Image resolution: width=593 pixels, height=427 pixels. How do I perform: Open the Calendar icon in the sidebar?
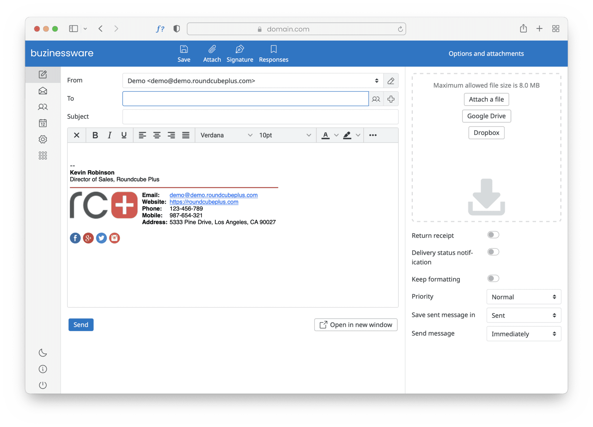coord(43,123)
